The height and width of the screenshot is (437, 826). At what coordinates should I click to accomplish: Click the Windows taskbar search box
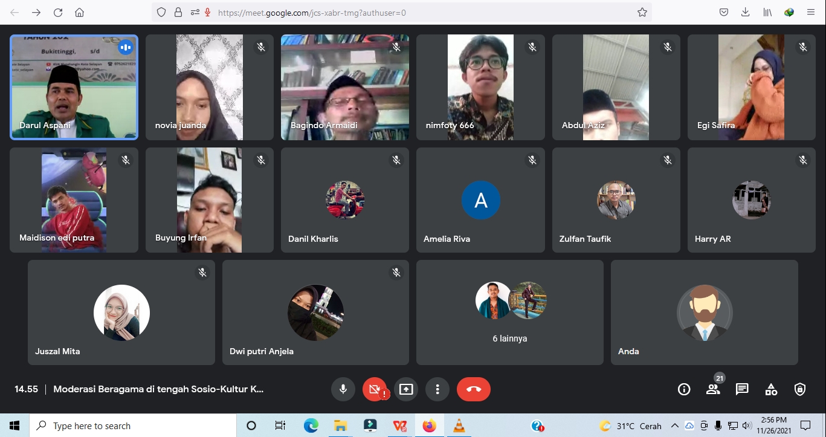pos(133,426)
